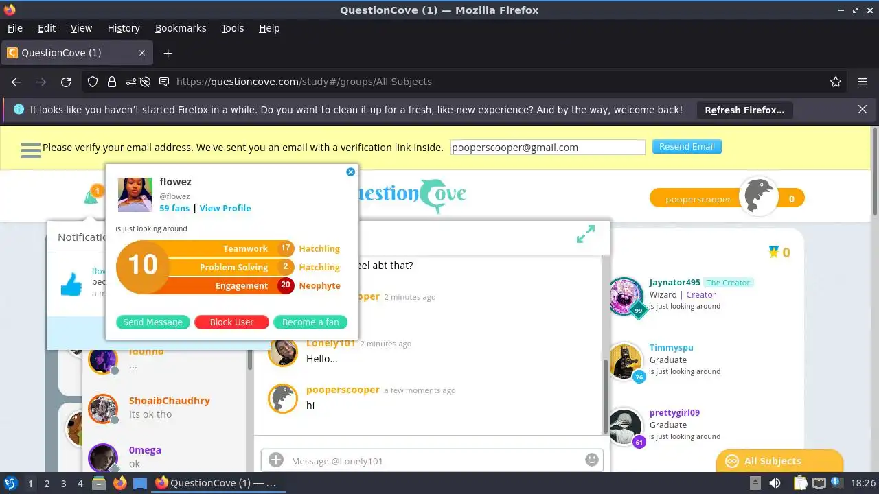Viewport: 879px width, 494px height.
Task: Click the dolphin avatar next to pooperscooper
Action: tap(759, 198)
